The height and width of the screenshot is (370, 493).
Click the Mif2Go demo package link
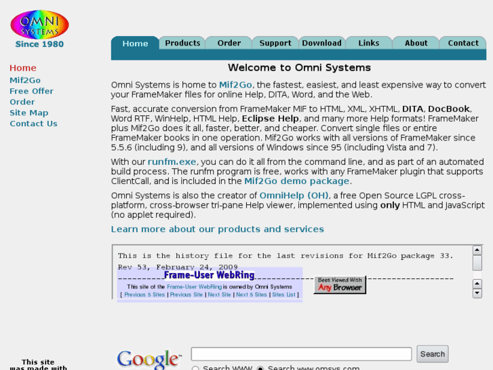[x=297, y=181]
